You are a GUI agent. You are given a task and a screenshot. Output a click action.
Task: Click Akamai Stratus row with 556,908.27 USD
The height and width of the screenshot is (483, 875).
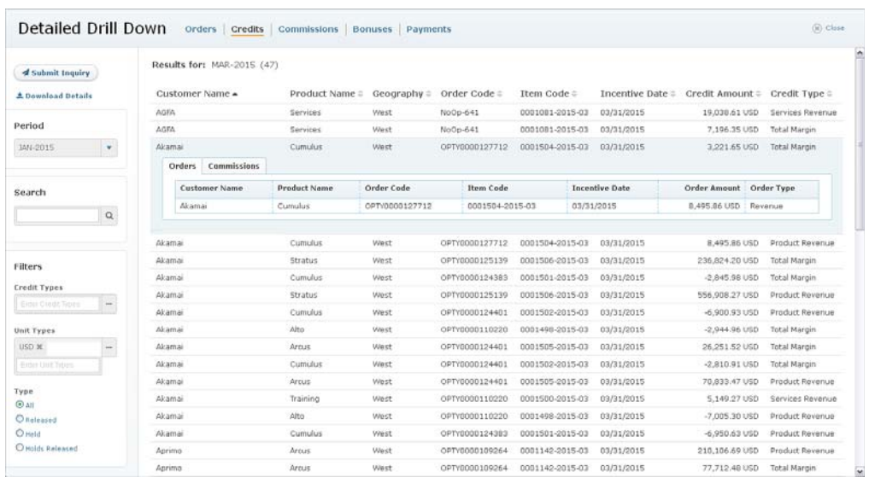[496, 295]
